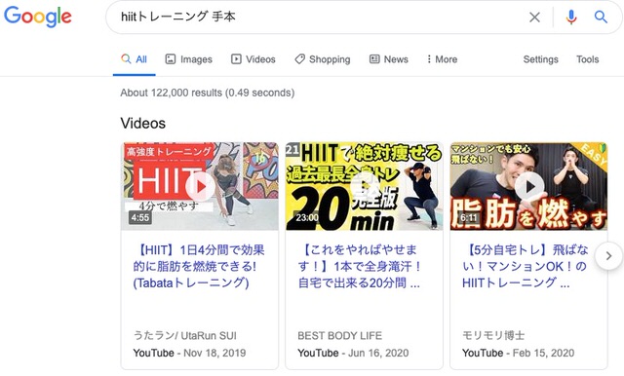Show next videos with carousel arrow

[x=608, y=255]
